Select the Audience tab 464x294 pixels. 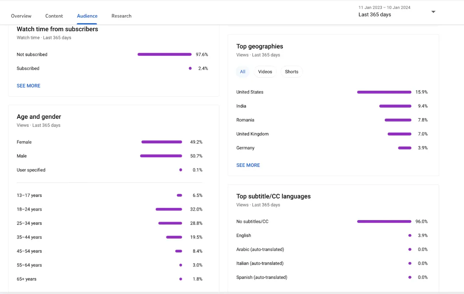87,16
